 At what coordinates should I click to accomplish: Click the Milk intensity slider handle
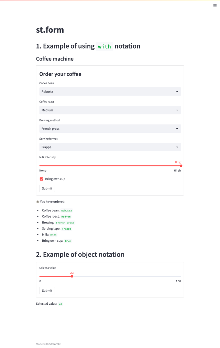[x=181, y=166]
